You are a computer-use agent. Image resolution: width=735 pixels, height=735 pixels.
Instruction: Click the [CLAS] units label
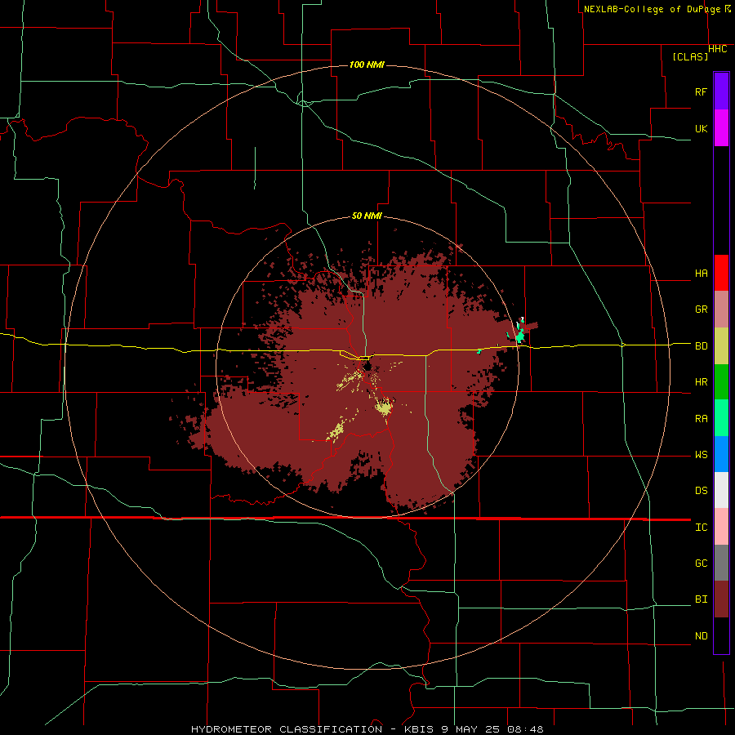click(x=690, y=57)
